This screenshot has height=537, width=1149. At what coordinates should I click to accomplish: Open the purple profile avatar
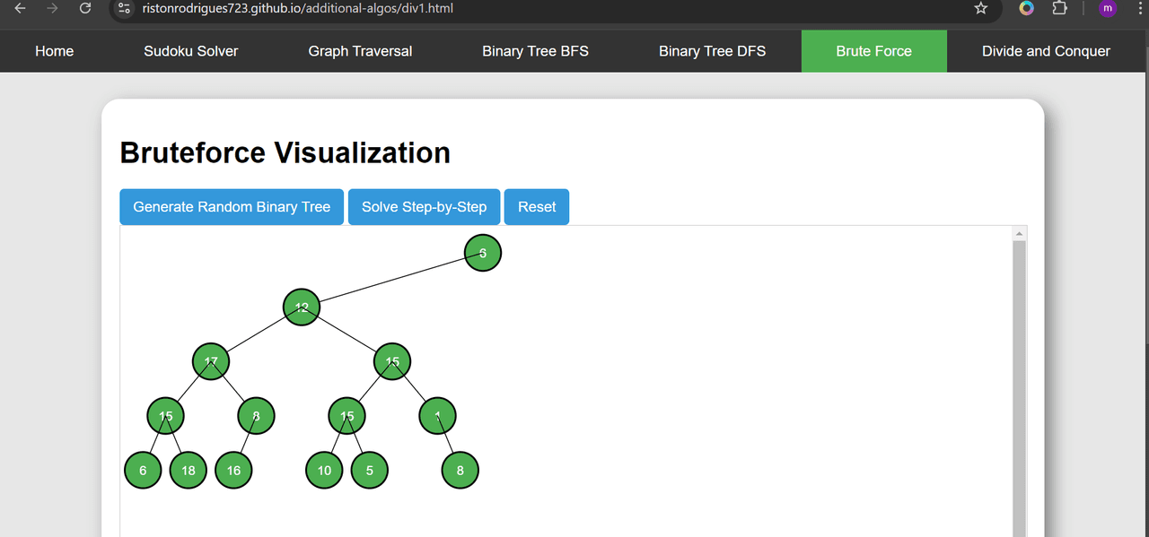point(1108,8)
